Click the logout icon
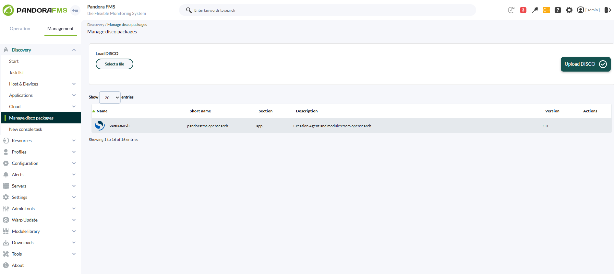 (x=608, y=10)
